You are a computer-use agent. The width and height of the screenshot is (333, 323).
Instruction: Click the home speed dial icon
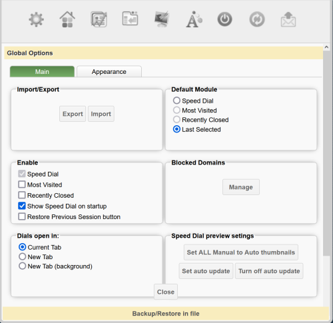[67, 19]
